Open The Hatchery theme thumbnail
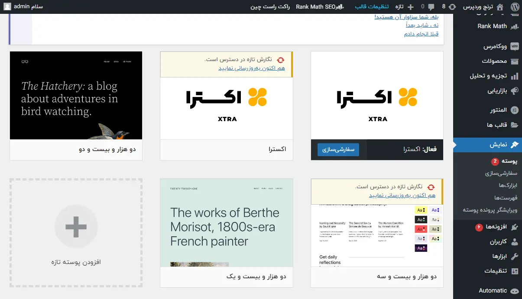Screen dimensions: 522x299 pyautogui.click(x=76, y=96)
